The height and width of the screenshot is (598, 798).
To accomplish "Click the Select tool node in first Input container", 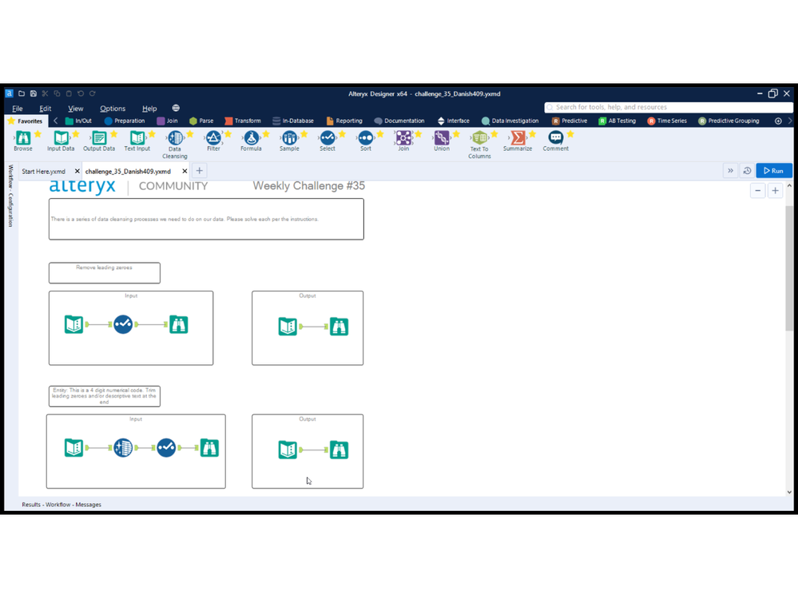I will 123,324.
